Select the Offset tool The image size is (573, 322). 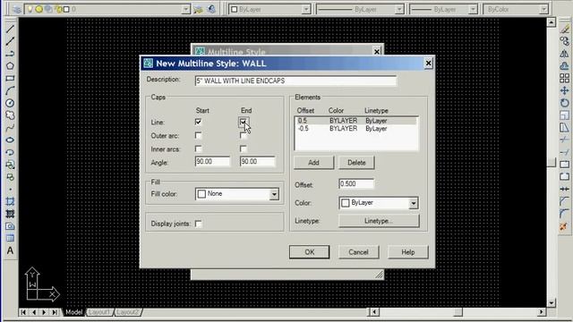[564, 66]
